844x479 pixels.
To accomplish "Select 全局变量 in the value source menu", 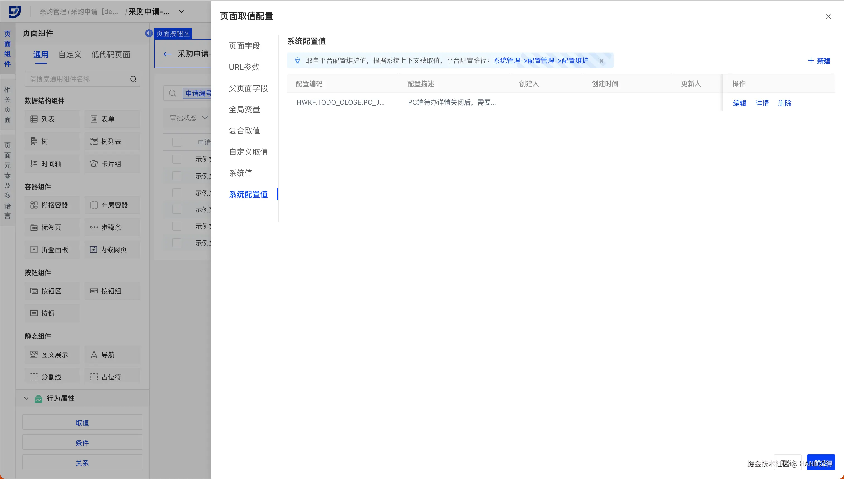I will 244,109.
